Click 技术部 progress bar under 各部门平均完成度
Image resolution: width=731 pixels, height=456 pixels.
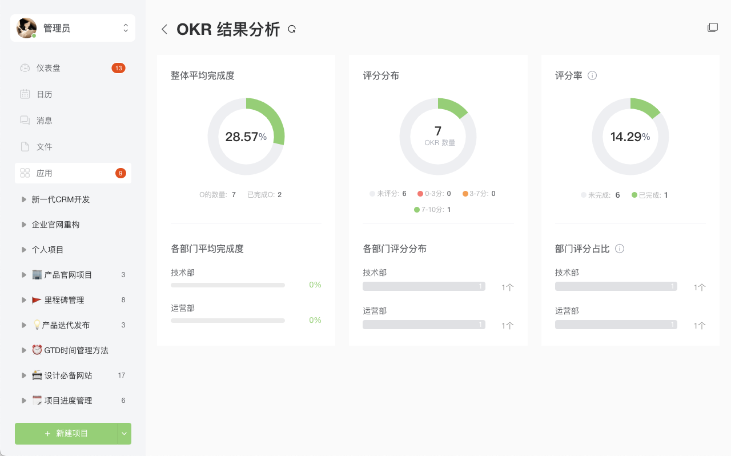tap(228, 285)
